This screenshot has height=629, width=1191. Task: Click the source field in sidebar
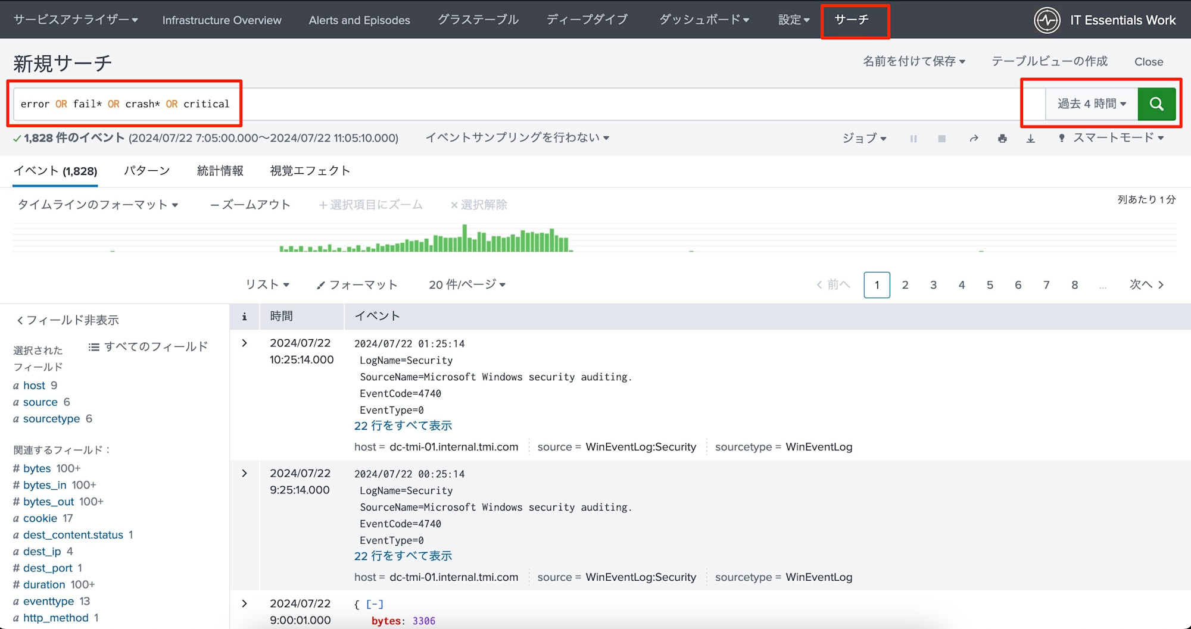click(x=40, y=402)
